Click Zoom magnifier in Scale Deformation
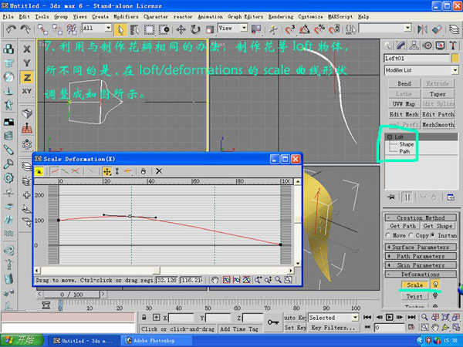This screenshot has height=347, width=463. pyautogui.click(x=278, y=280)
